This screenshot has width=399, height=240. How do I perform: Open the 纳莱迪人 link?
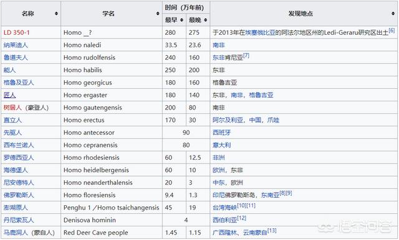pos(16,45)
